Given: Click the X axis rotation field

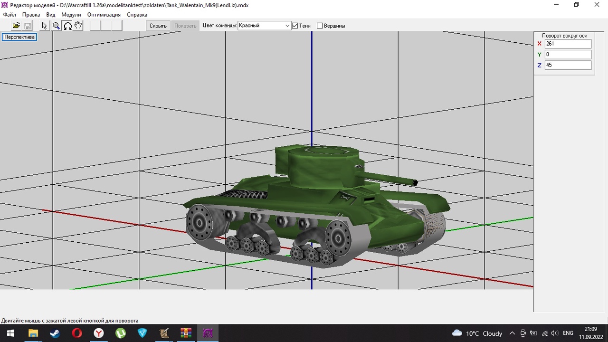Looking at the screenshot, I should [x=568, y=44].
